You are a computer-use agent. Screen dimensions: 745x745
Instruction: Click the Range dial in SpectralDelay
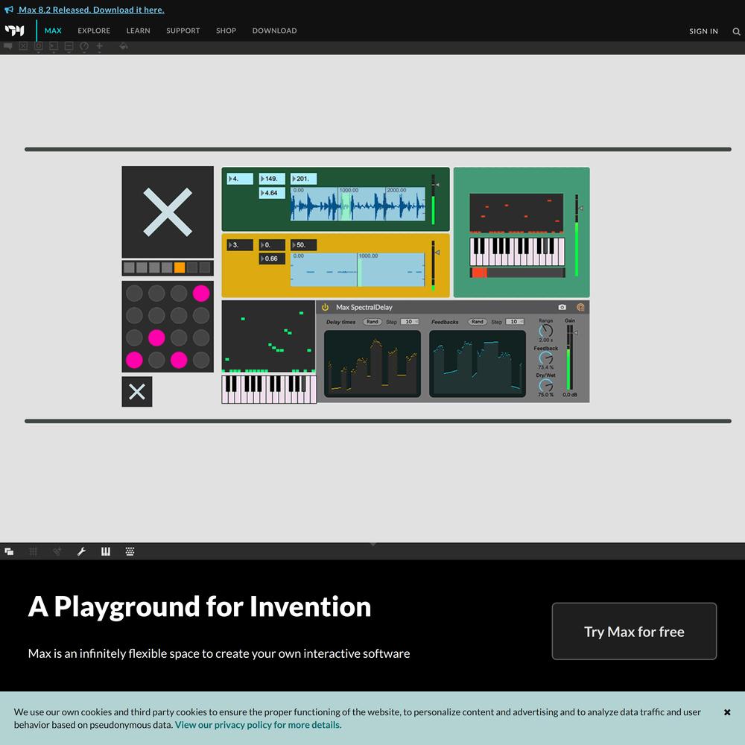tap(546, 331)
